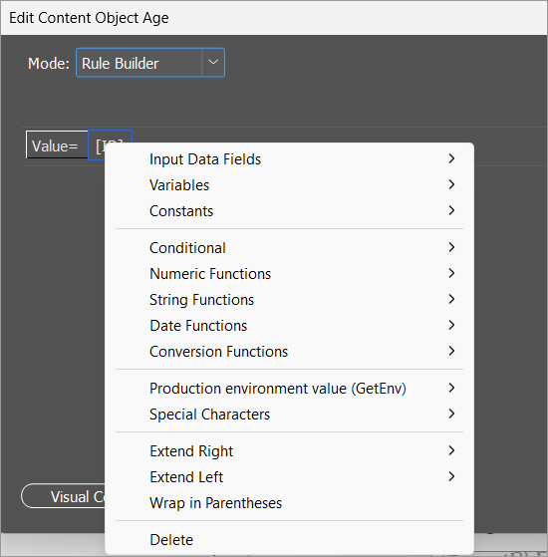Choose Production environment value (GetEnv)

pos(290,389)
